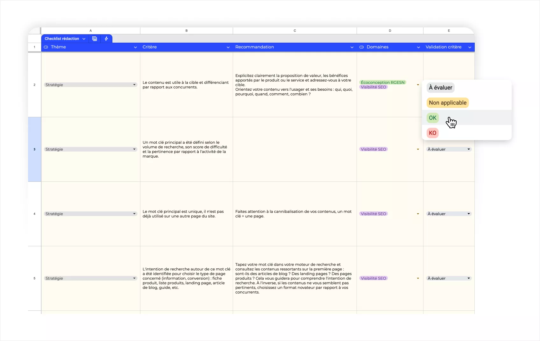Image resolution: width=540 pixels, height=341 pixels.
Task: Expand the Critère column filter arrow
Action: pyautogui.click(x=228, y=47)
